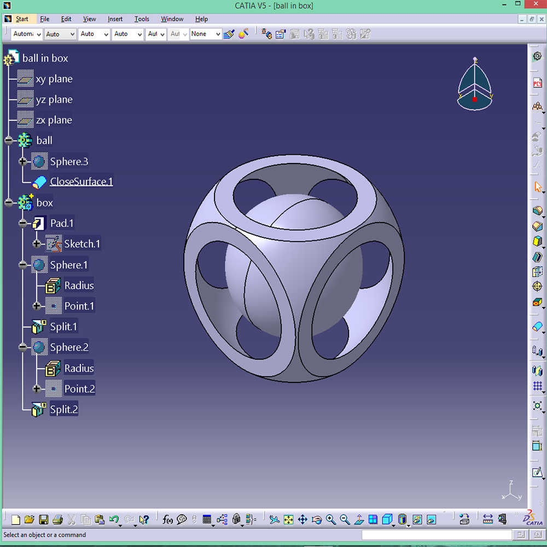Open the Tools menu
Viewport: 547px width, 547px height.
[x=142, y=19]
